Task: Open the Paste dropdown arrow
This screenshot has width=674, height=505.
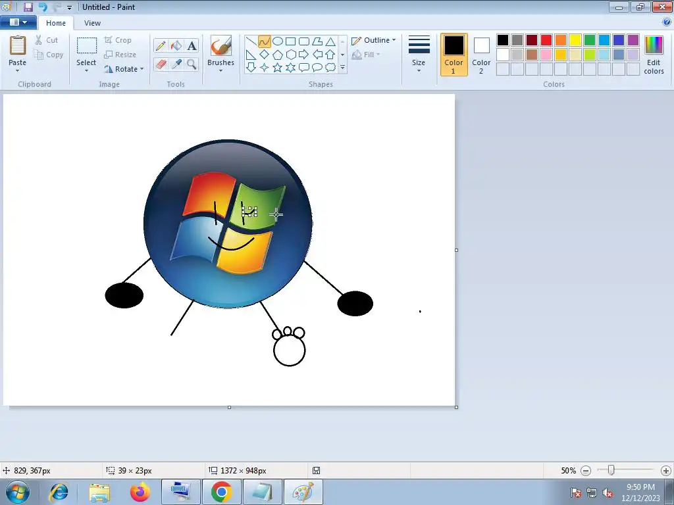Action: coord(17,71)
